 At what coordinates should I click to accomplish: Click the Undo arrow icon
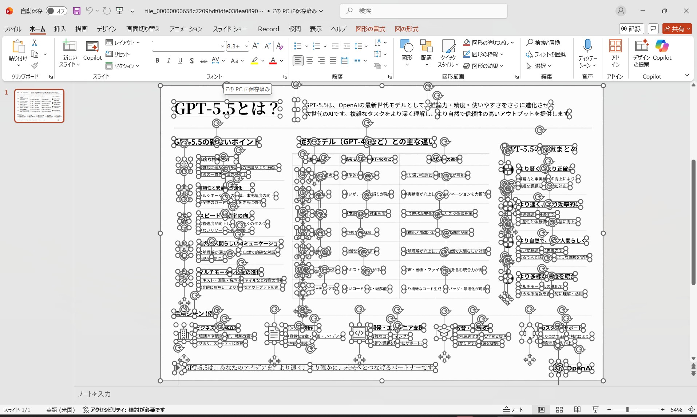tap(89, 11)
